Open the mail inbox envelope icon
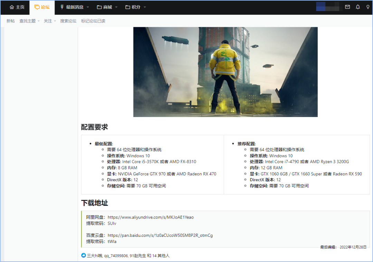Image resolution: width=373 pixels, height=262 pixels. pos(347,7)
